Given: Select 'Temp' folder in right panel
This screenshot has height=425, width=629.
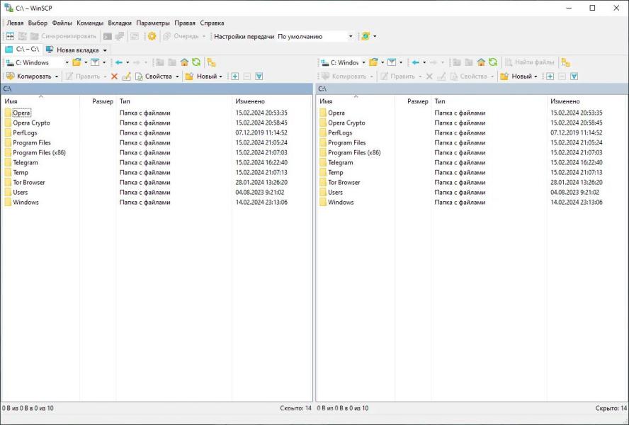Looking at the screenshot, I should tap(335, 173).
